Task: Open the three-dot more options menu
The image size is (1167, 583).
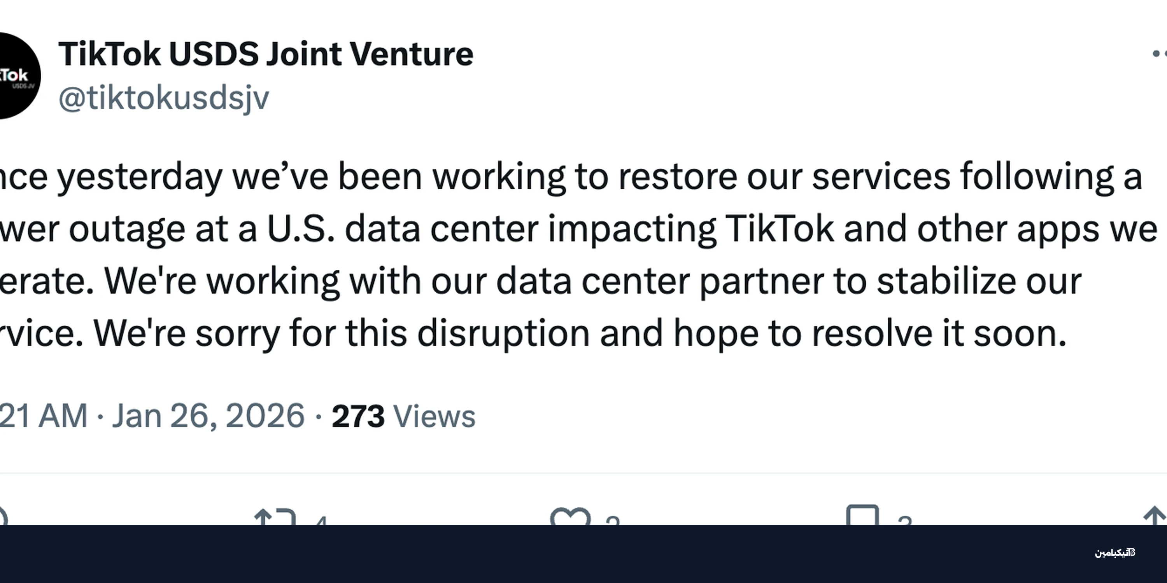Action: [1159, 54]
